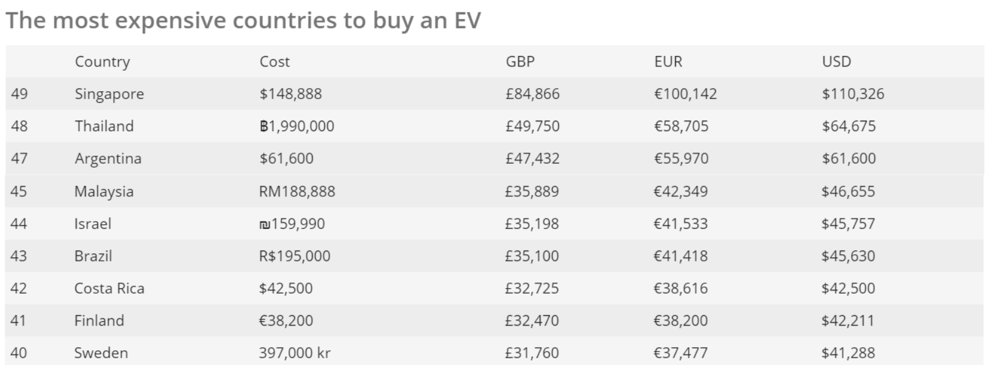Click Singapore's £84,866 GBP value
This screenshot has height=365, width=989.
(x=532, y=94)
